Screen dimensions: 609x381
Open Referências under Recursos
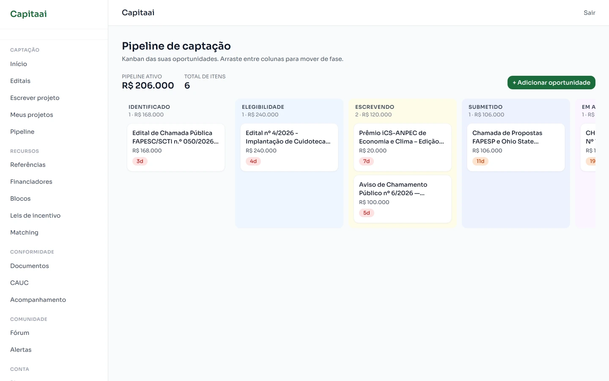(28, 165)
